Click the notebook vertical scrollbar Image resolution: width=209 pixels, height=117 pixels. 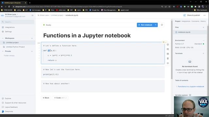(x=172, y=50)
